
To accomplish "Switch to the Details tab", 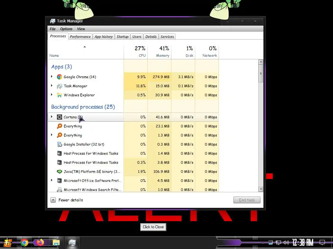I will coord(151,37).
